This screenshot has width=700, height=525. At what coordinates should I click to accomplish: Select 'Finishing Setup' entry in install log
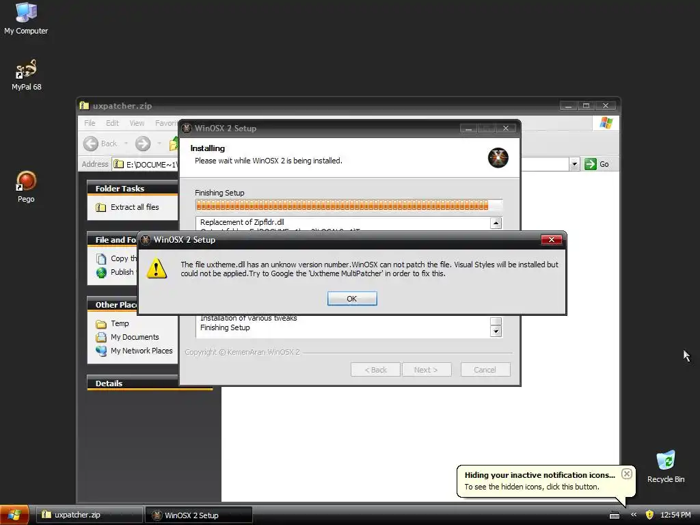coord(225,327)
